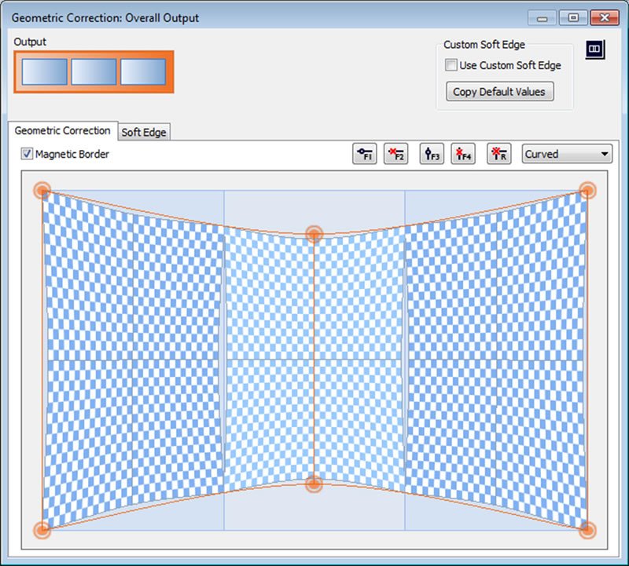This screenshot has width=629, height=566.
Task: Select the third output display thumbnail
Action: tap(143, 72)
